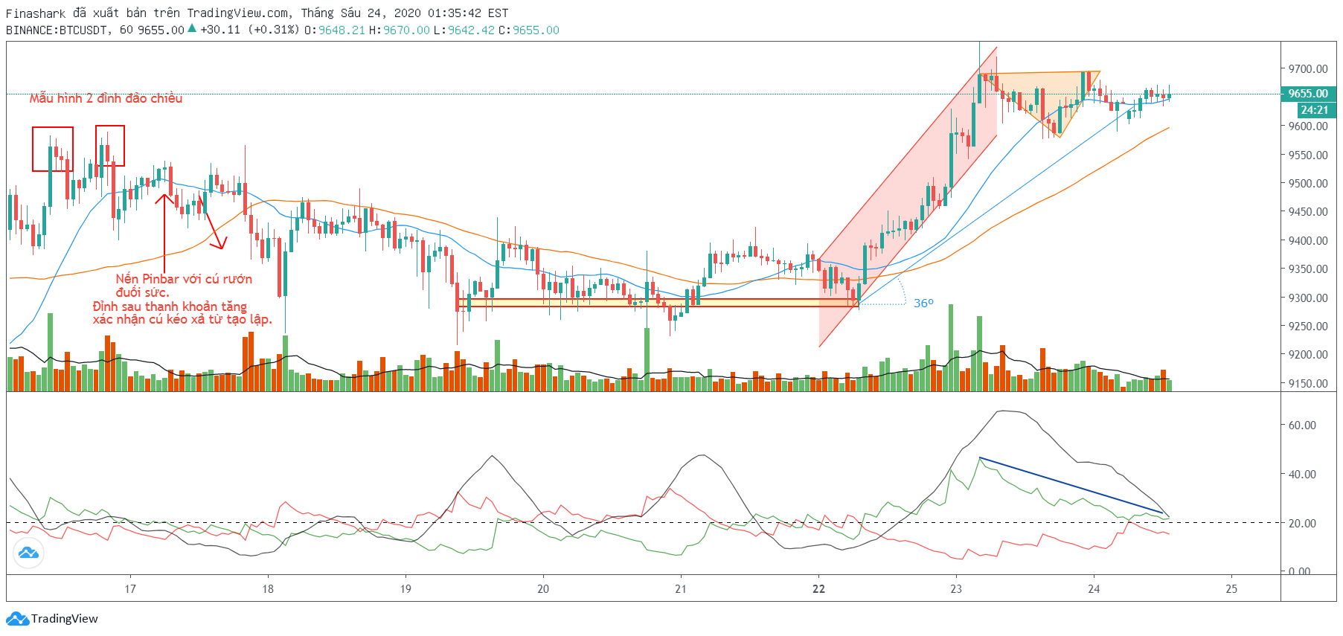Screen dimensions: 1343x636
Task: Click date label 21 on time axis
Action: pos(681,589)
